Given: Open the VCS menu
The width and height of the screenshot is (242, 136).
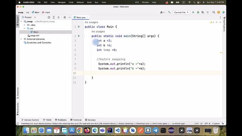Looking at the screenshot, I should [x=137, y=2].
